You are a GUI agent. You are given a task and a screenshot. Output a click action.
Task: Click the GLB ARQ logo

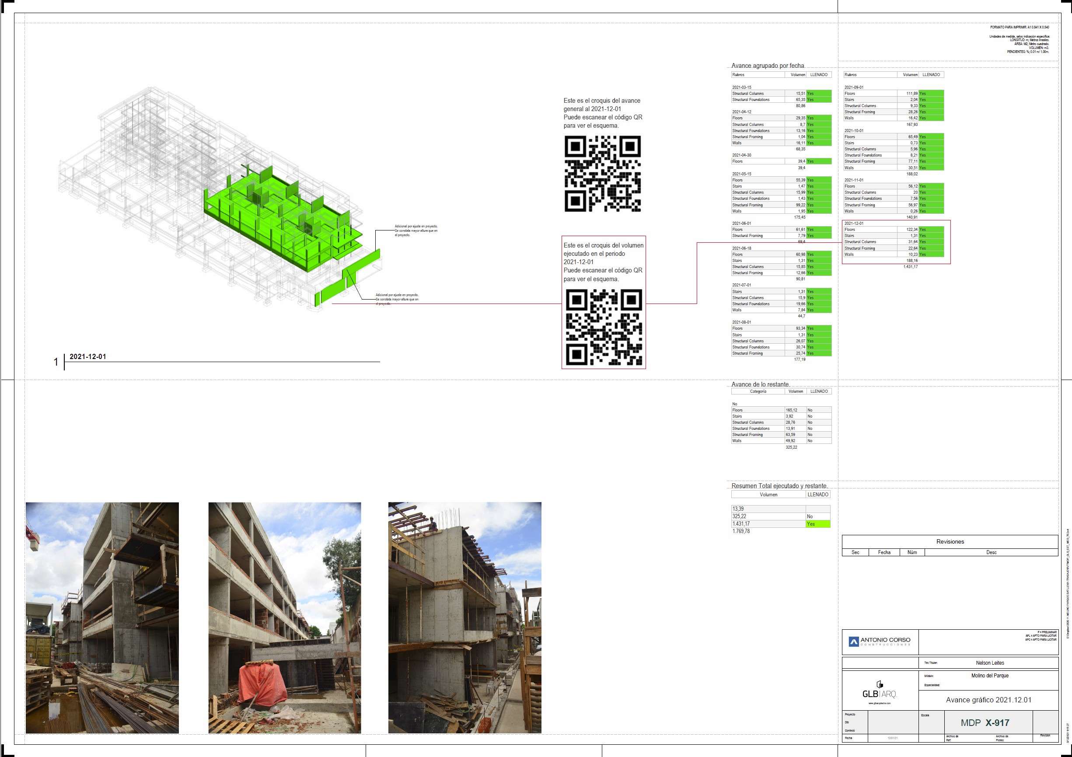point(880,693)
